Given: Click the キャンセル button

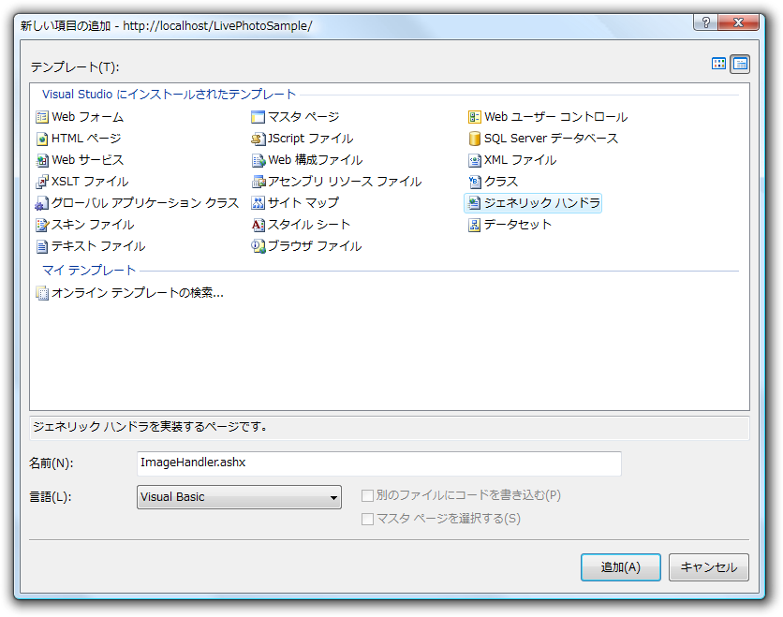Looking at the screenshot, I should click(x=709, y=567).
